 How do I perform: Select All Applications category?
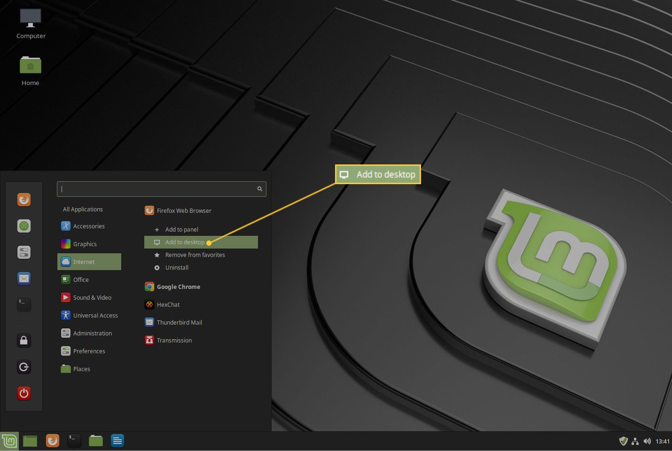83,210
